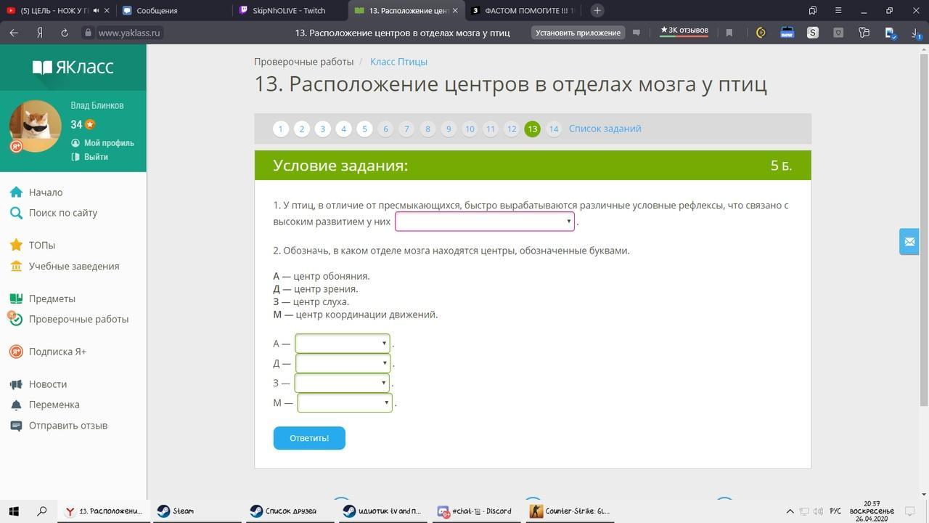
Task: Click the home icon next to Начало
Action: [16, 192]
